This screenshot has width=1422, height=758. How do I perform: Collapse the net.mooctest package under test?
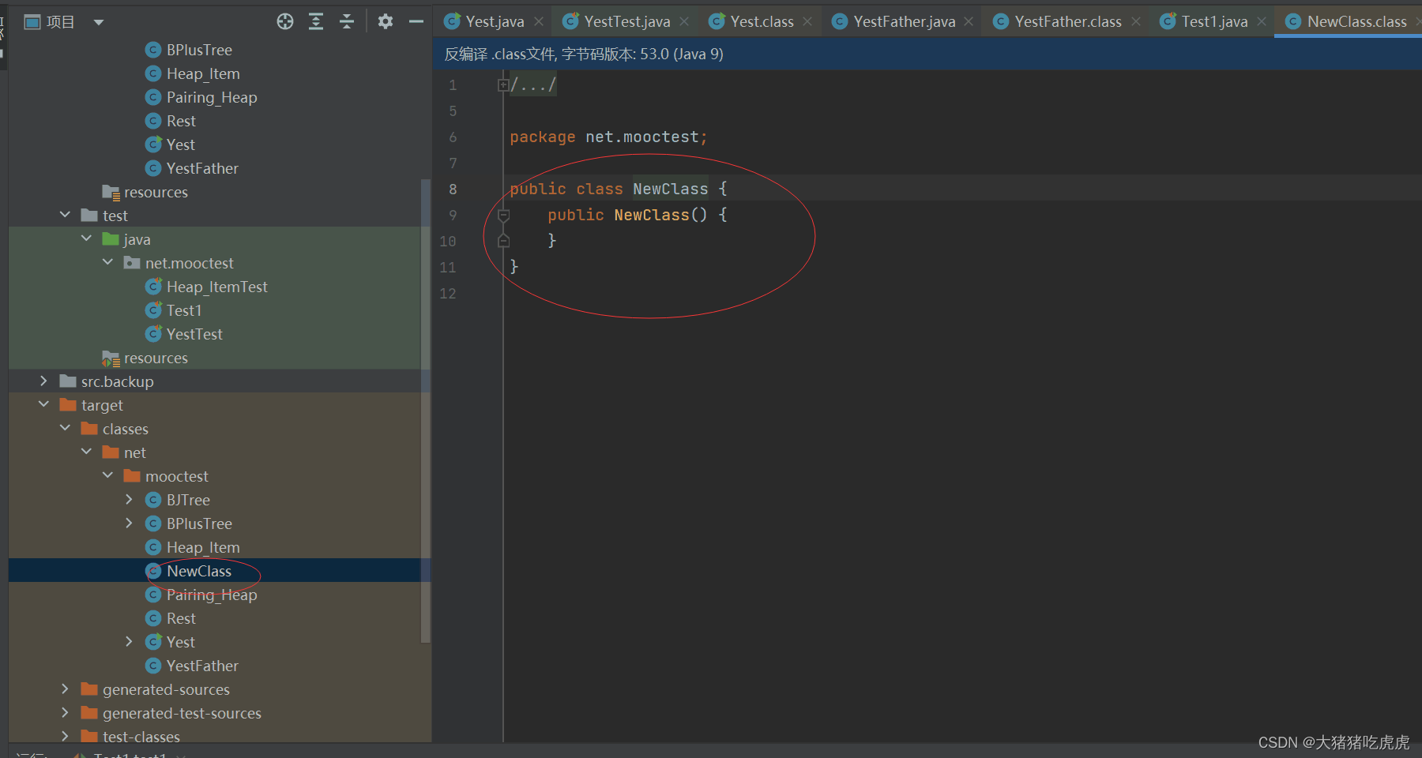point(107,262)
